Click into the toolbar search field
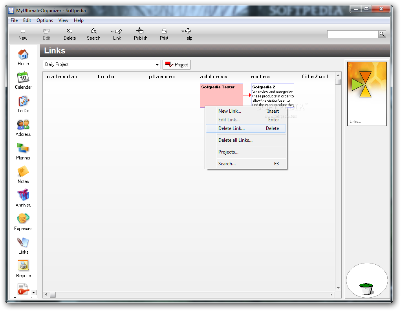Viewport: 401px width, 311px height. tap(353, 34)
